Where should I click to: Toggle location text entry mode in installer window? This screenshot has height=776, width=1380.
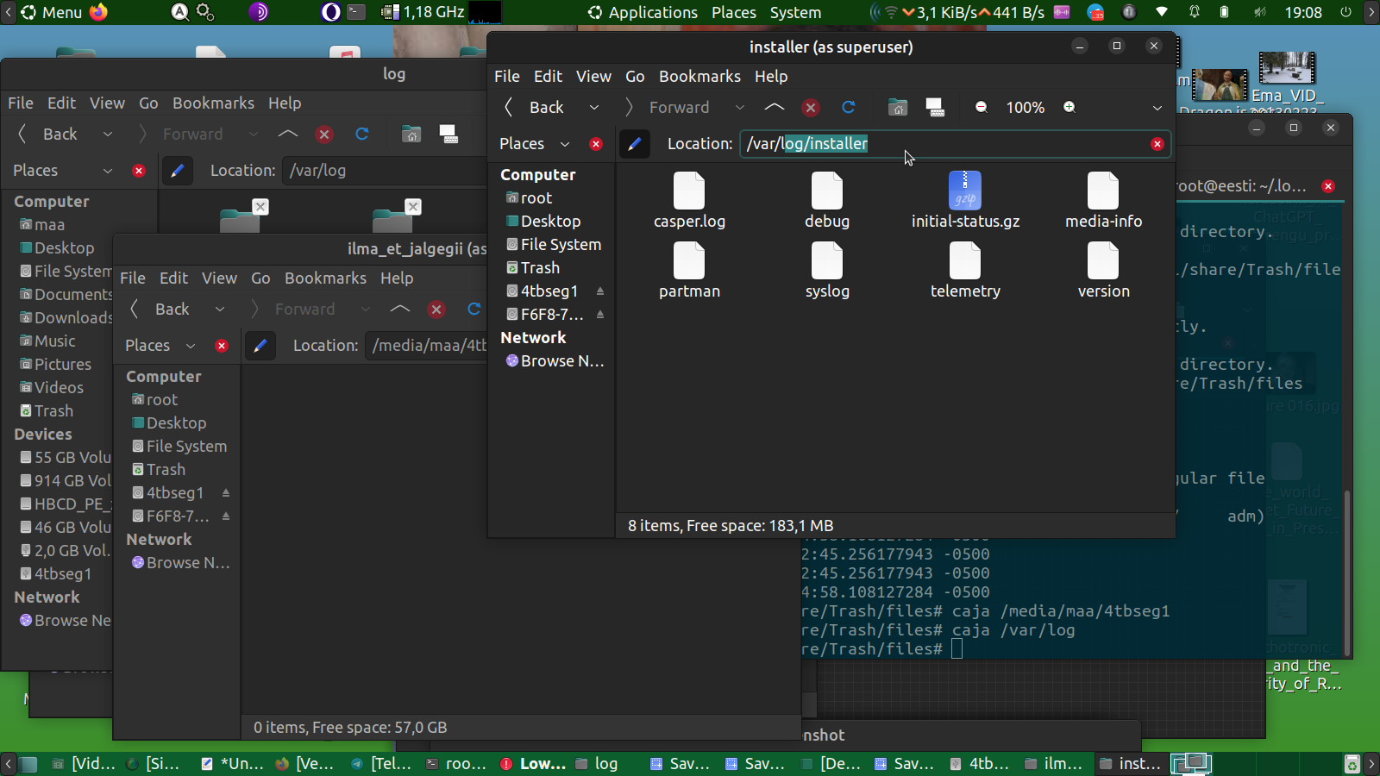pos(635,144)
